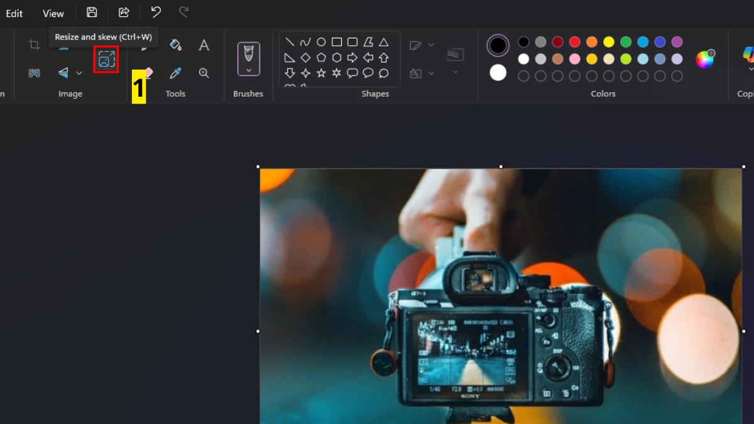
Task: Select the Text tool
Action: point(204,45)
